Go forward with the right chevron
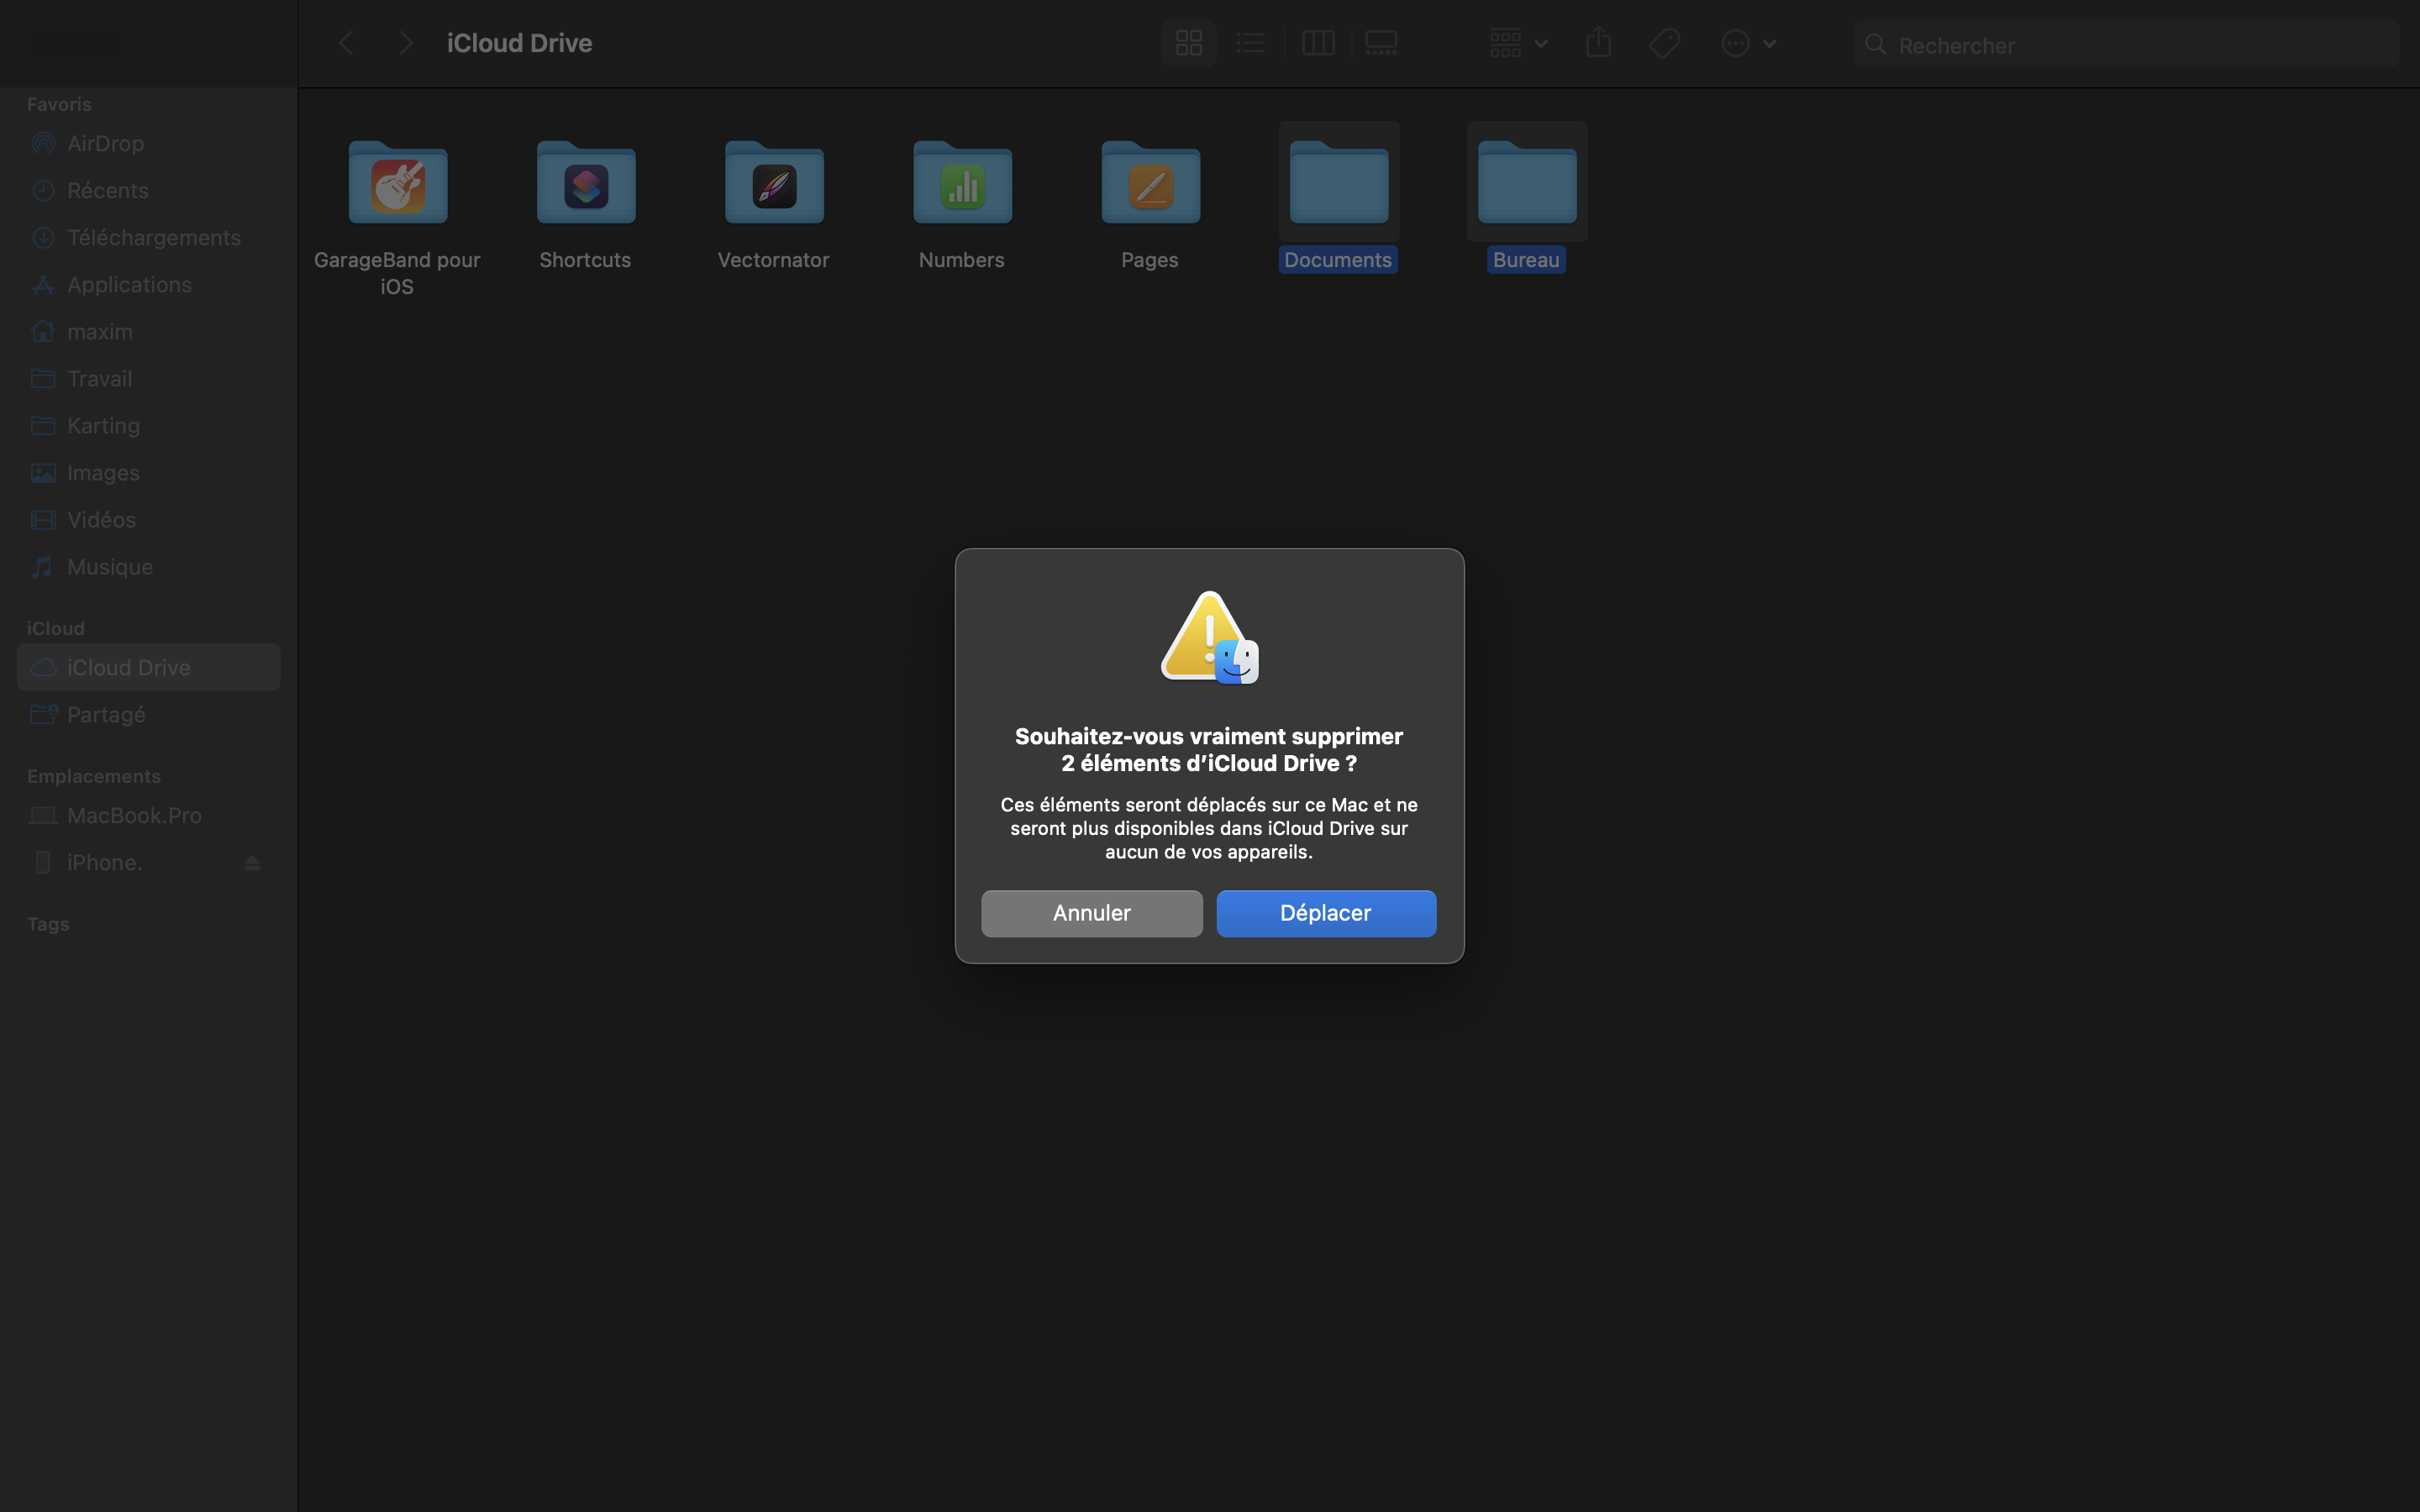Screen dimensions: 2420x1512 tap(405, 43)
